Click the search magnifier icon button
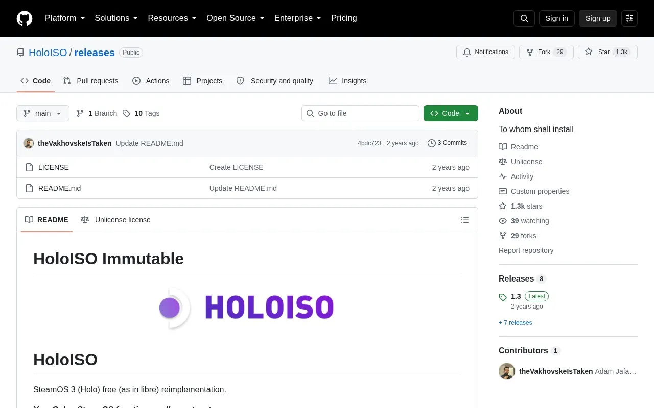The width and height of the screenshot is (654, 408). tap(524, 18)
